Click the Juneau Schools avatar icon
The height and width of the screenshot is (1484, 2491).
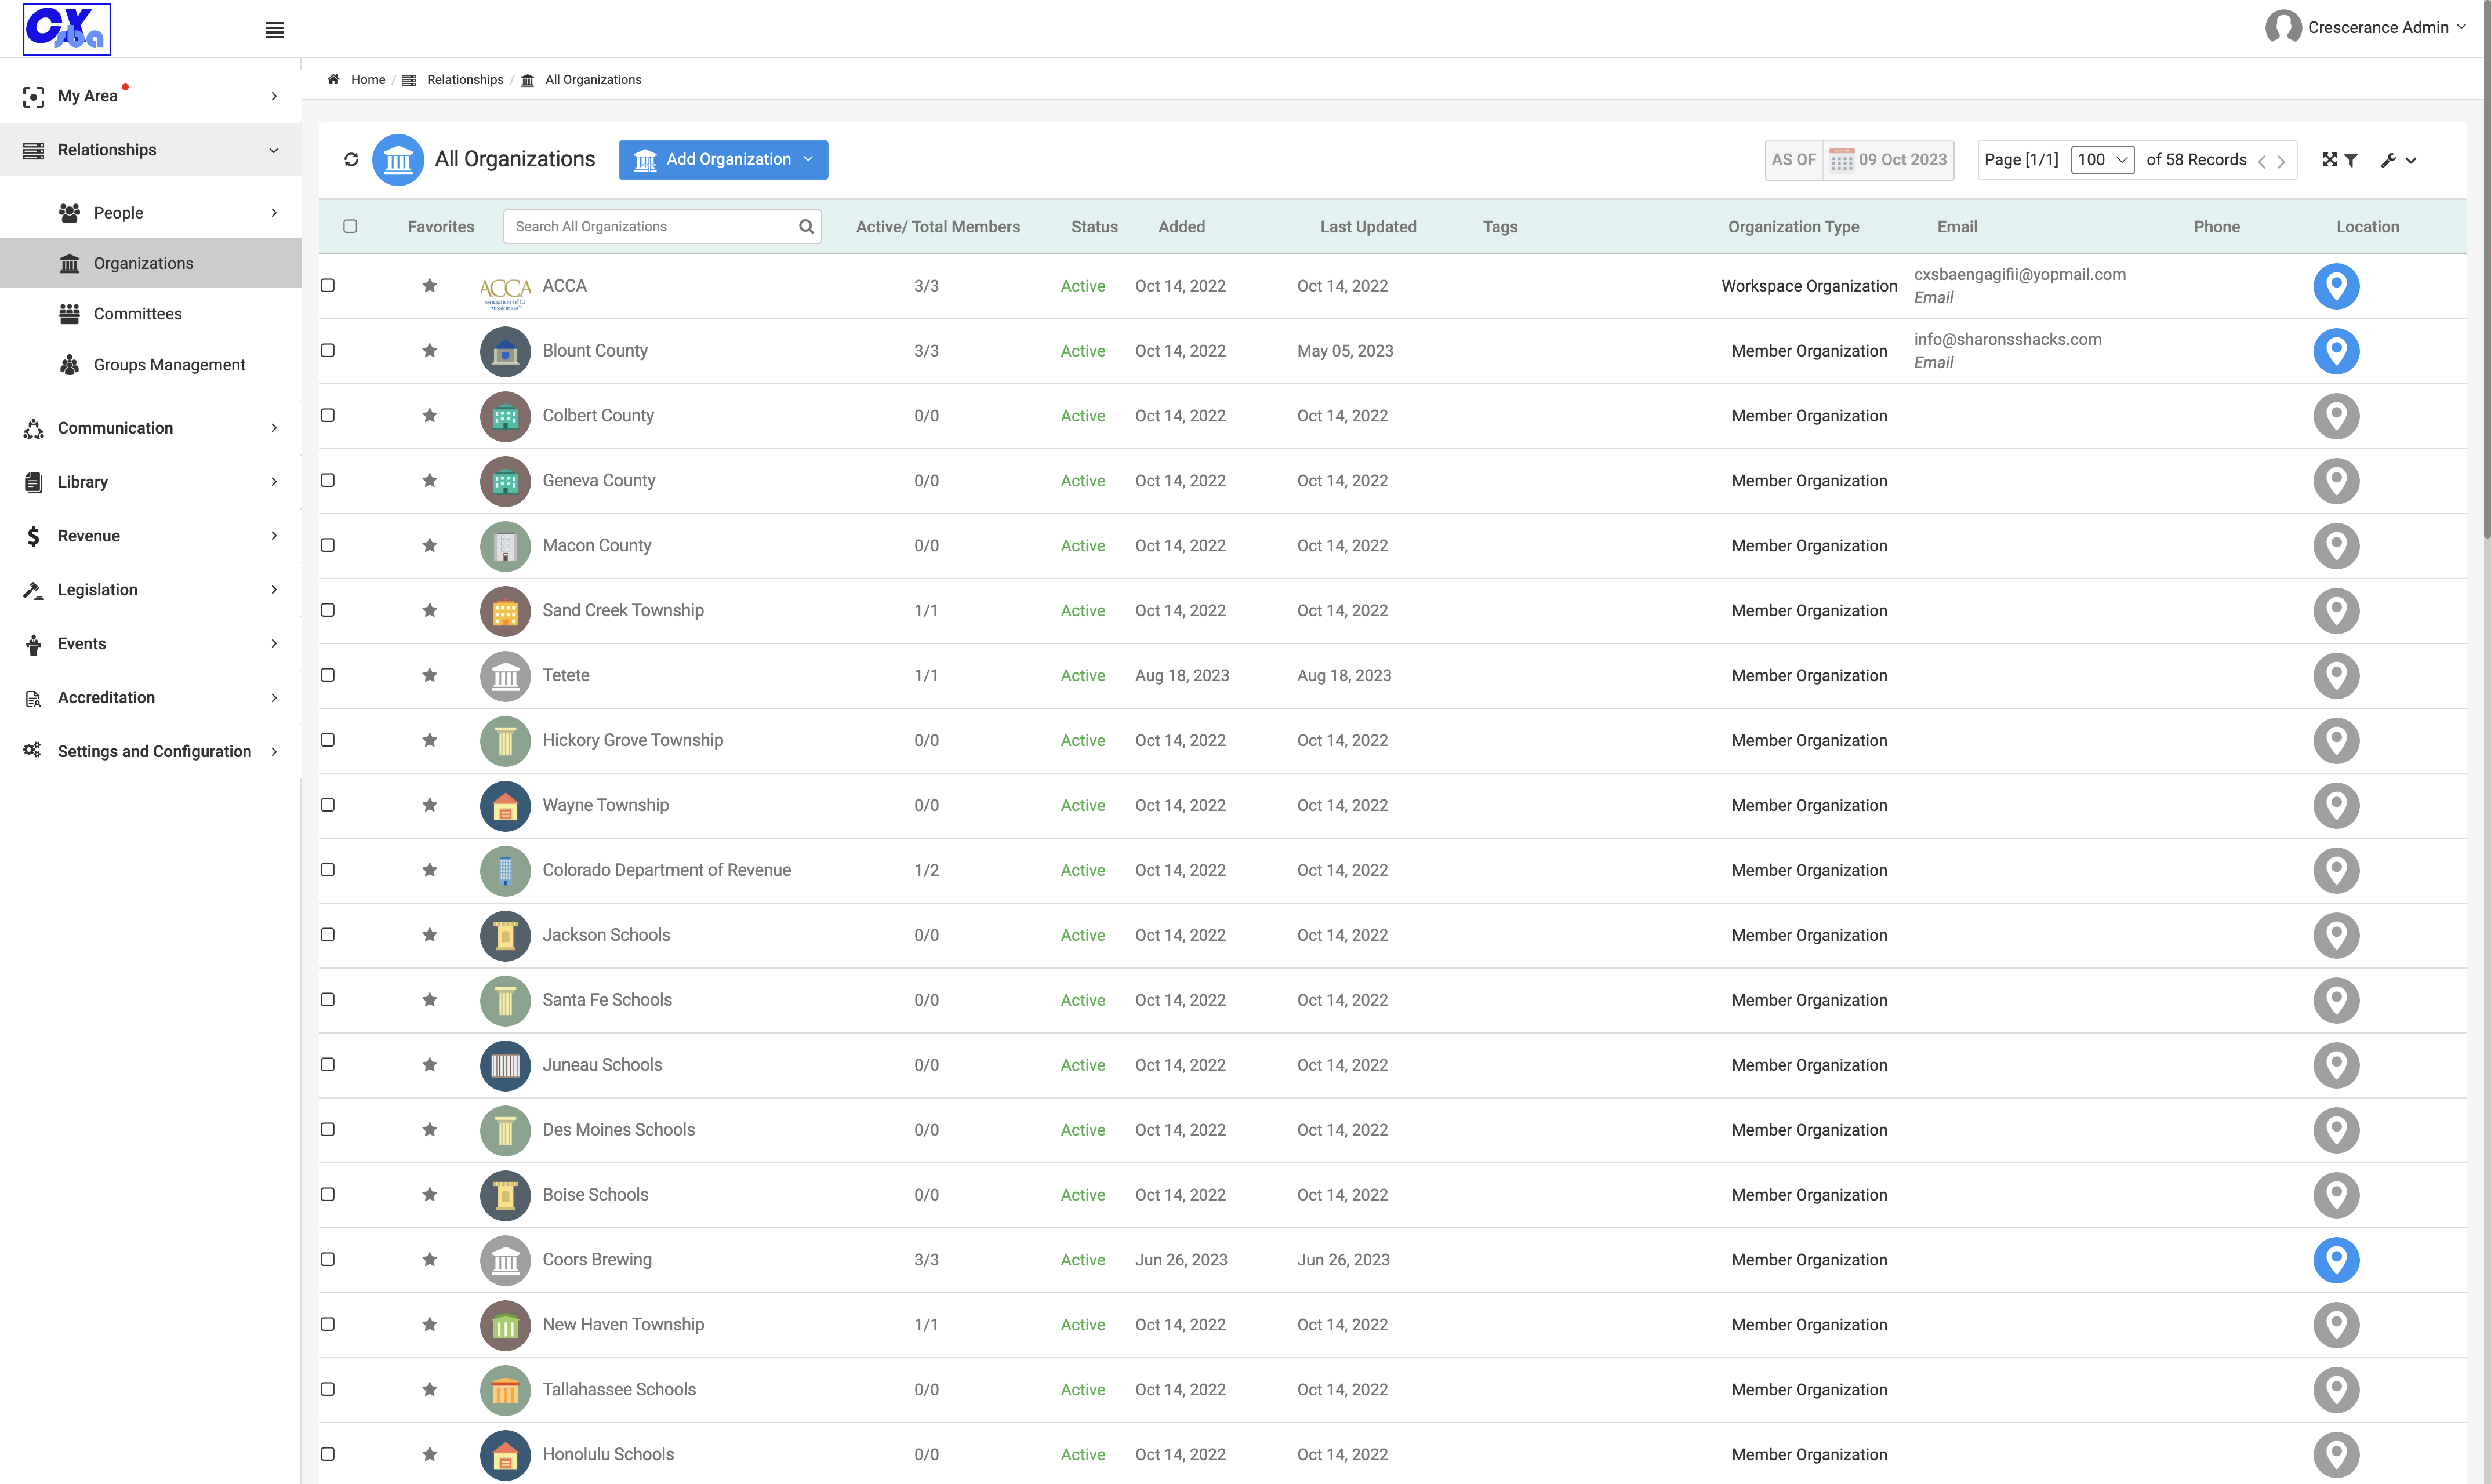505,1065
